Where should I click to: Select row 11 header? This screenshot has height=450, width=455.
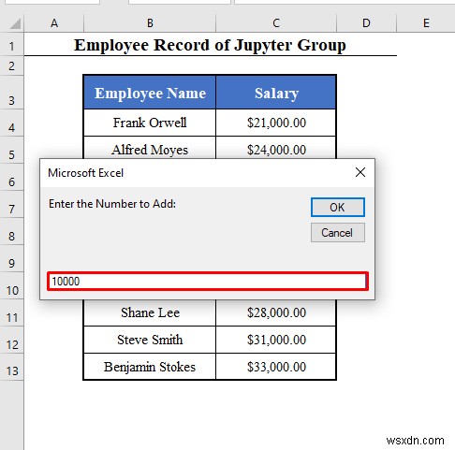tap(12, 312)
